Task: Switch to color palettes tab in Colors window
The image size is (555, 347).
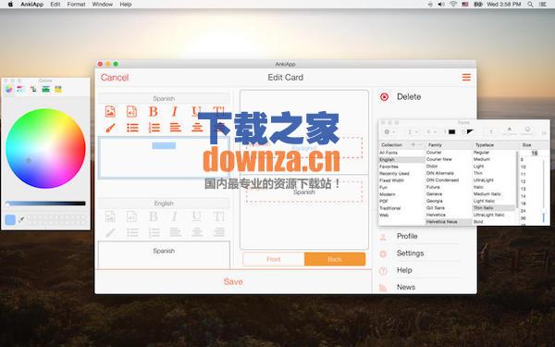Action: (x=33, y=89)
